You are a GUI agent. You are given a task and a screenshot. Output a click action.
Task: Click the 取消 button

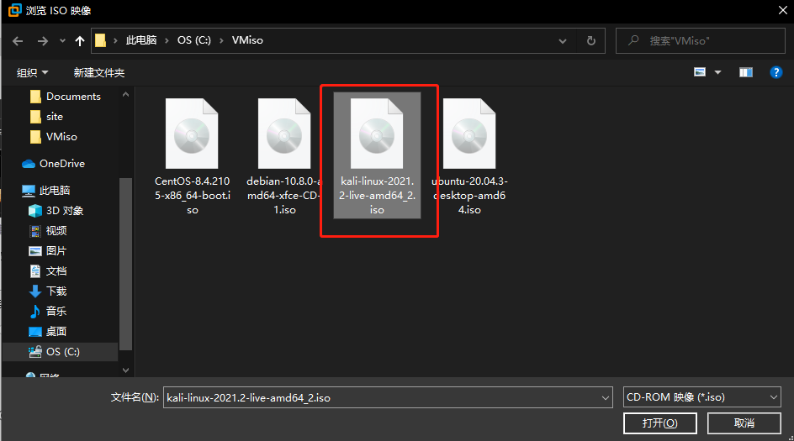744,423
